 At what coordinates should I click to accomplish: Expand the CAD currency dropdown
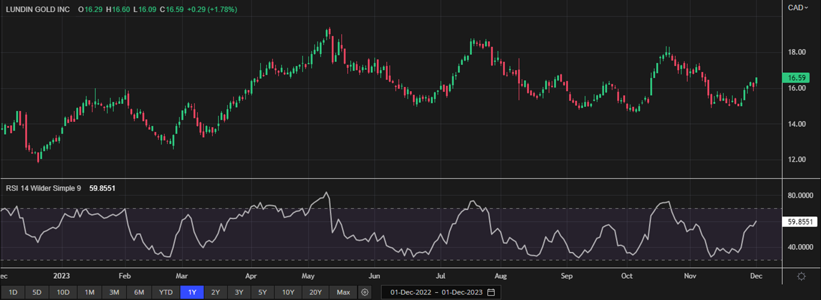(x=798, y=8)
